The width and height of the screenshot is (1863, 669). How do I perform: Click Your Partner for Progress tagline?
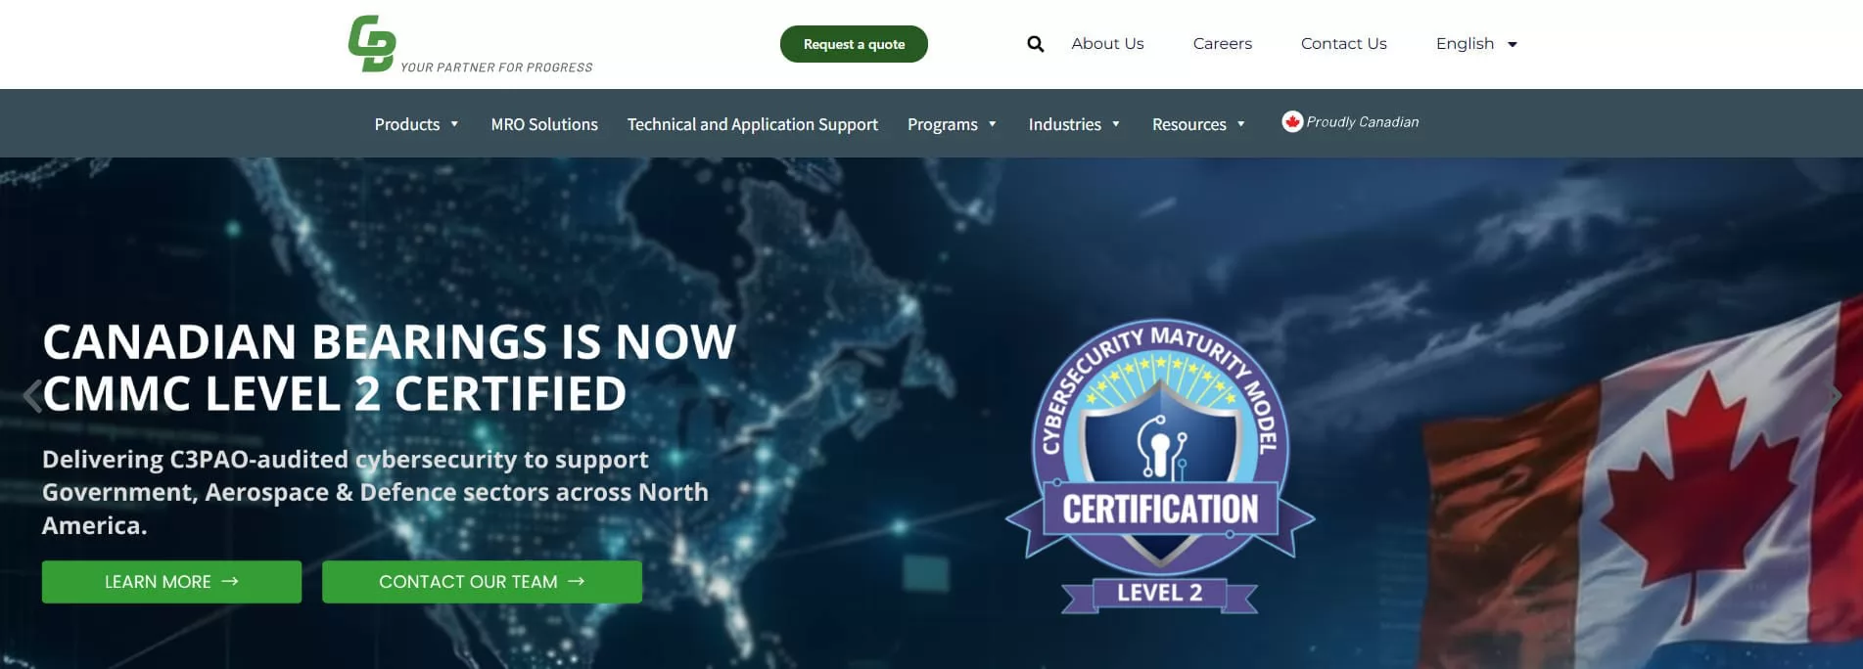click(x=496, y=67)
